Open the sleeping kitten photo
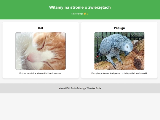The image size is (160, 120). point(41,51)
